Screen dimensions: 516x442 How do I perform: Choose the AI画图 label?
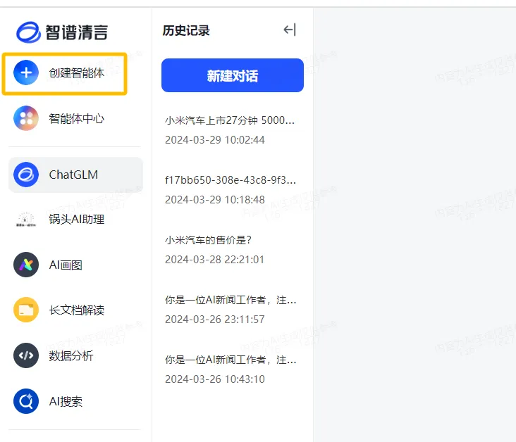point(66,265)
